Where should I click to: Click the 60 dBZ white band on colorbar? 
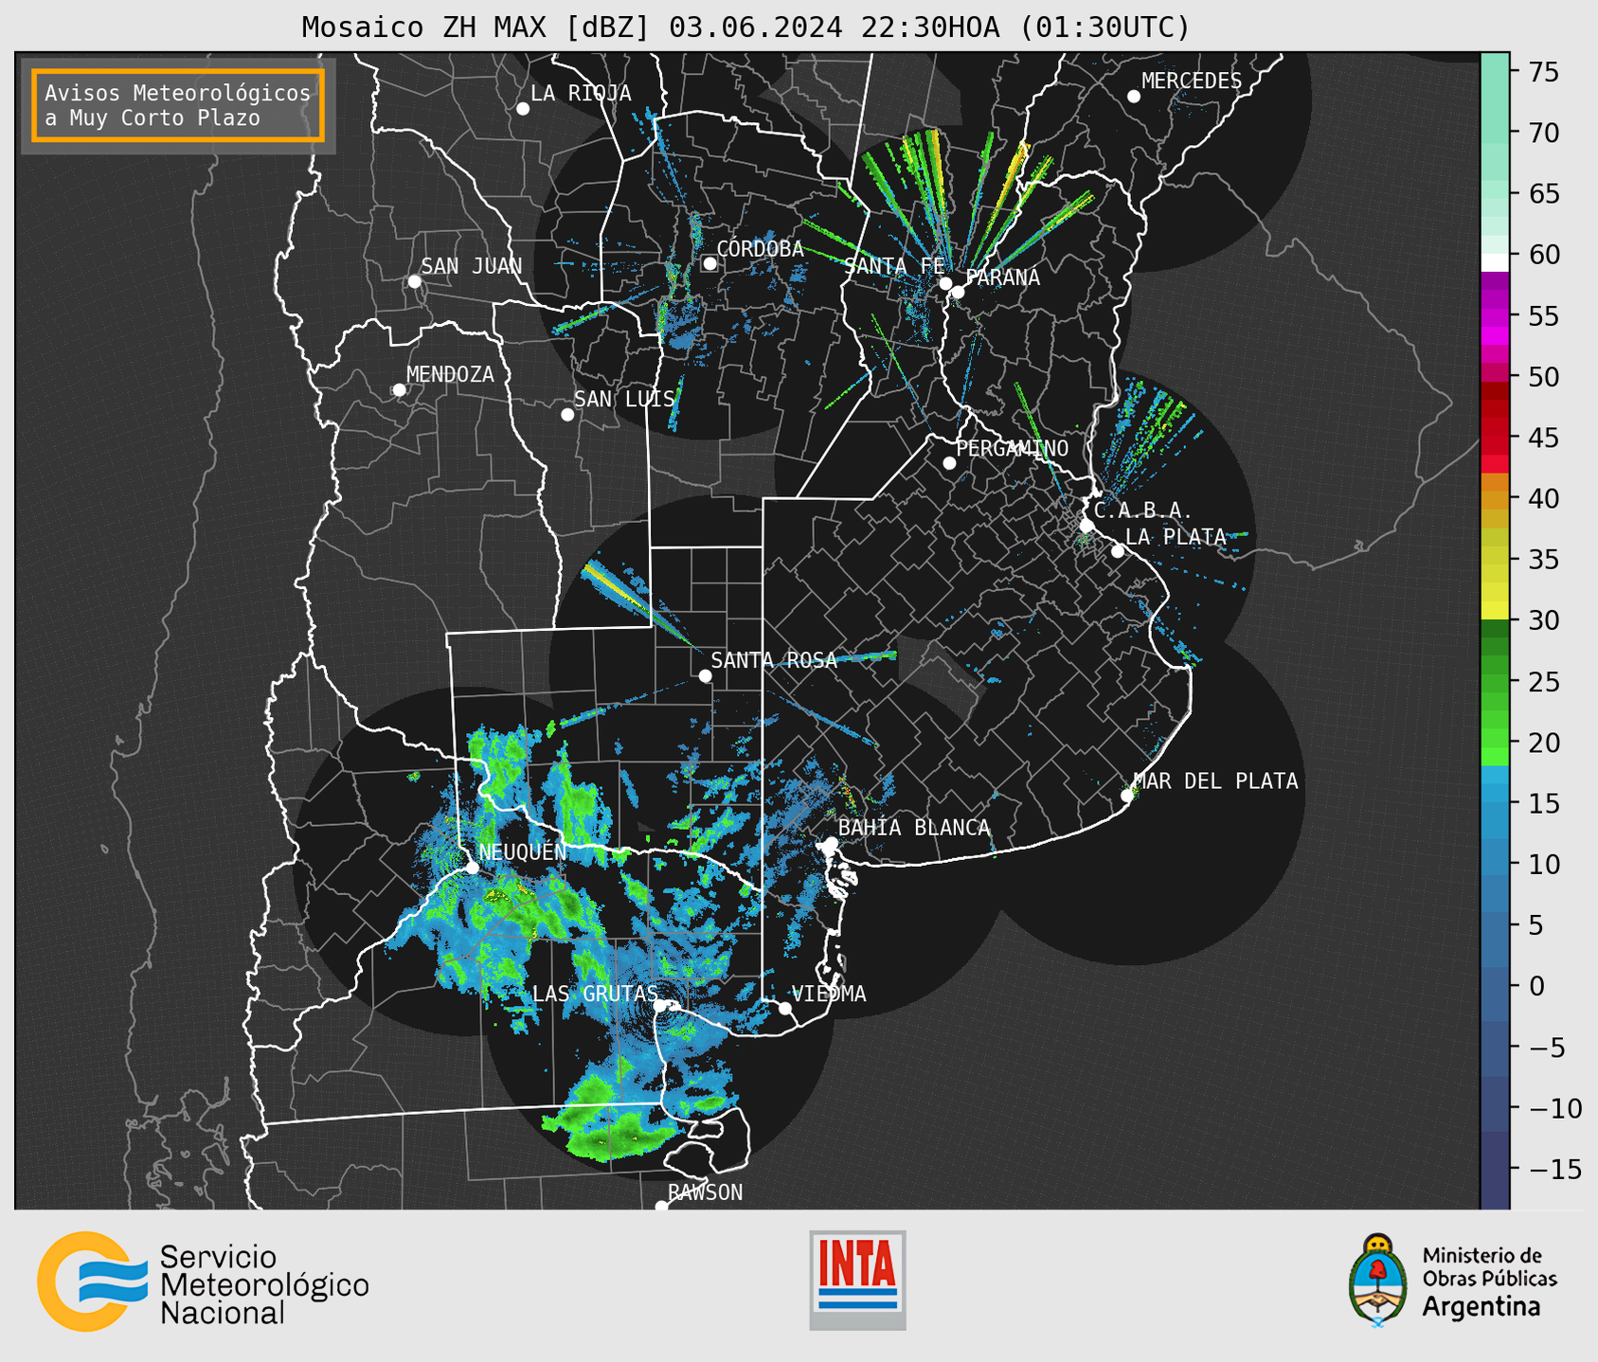(1495, 262)
